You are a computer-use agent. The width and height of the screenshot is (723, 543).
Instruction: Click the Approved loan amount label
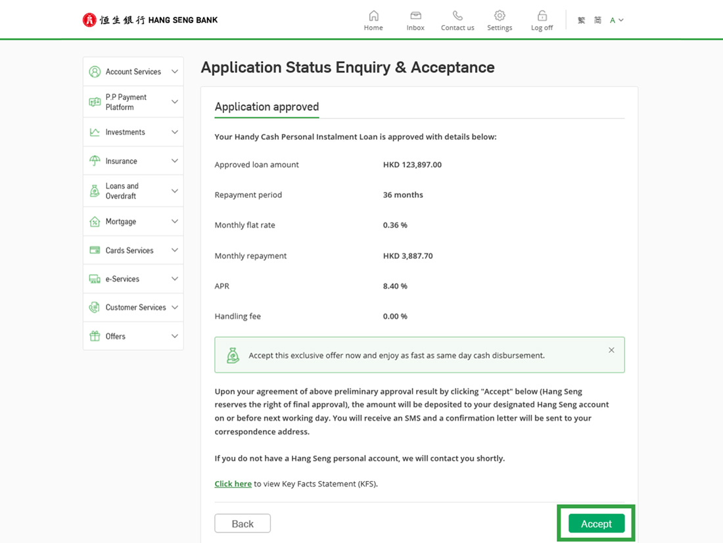(256, 165)
